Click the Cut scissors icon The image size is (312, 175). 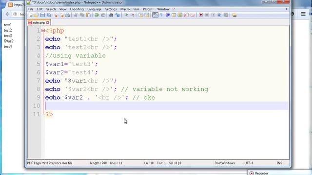(x=76, y=15)
